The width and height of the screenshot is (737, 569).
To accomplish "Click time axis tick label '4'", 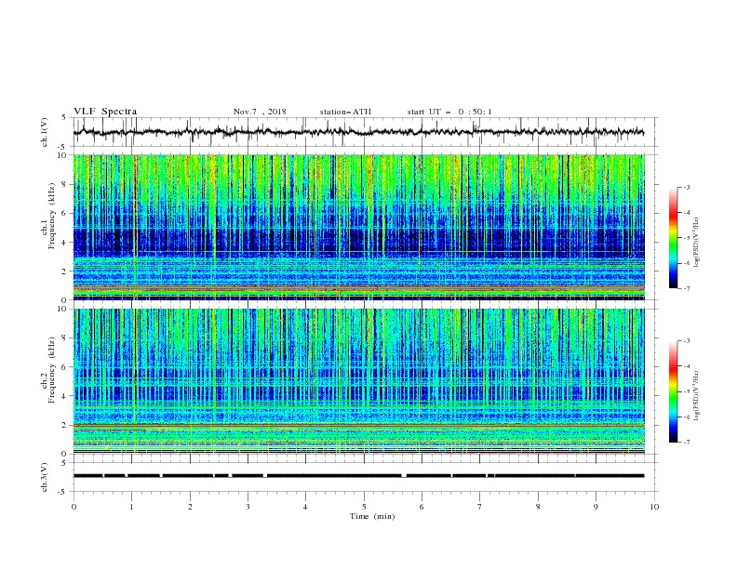I will click(305, 507).
